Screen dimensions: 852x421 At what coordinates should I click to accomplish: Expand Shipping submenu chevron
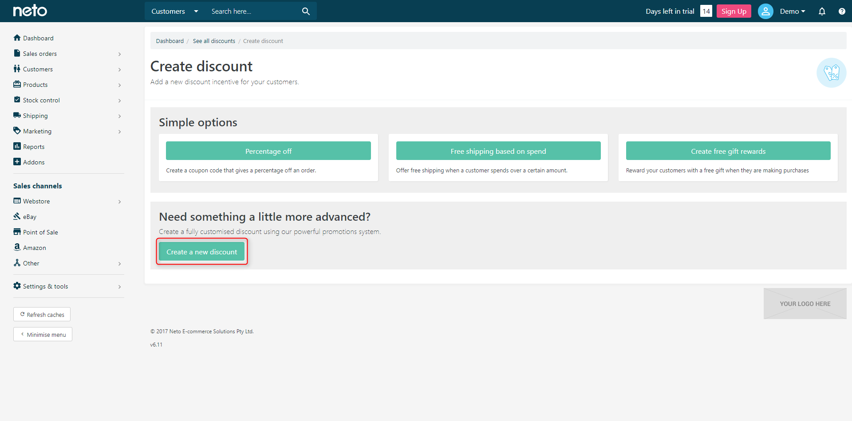119,116
